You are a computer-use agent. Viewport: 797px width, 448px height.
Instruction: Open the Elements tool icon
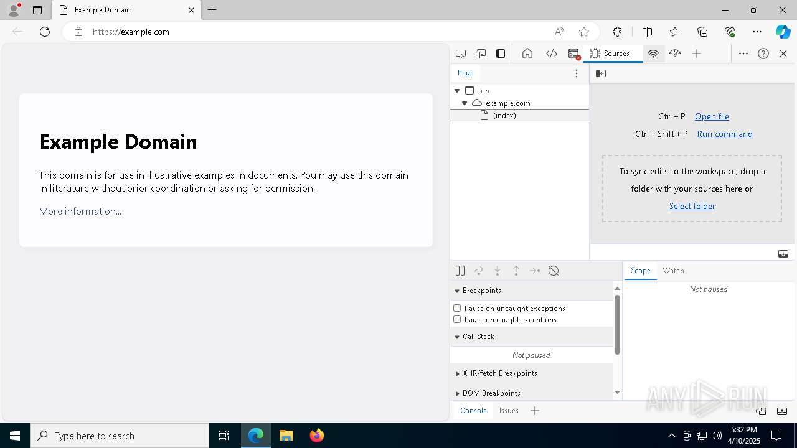pos(552,54)
